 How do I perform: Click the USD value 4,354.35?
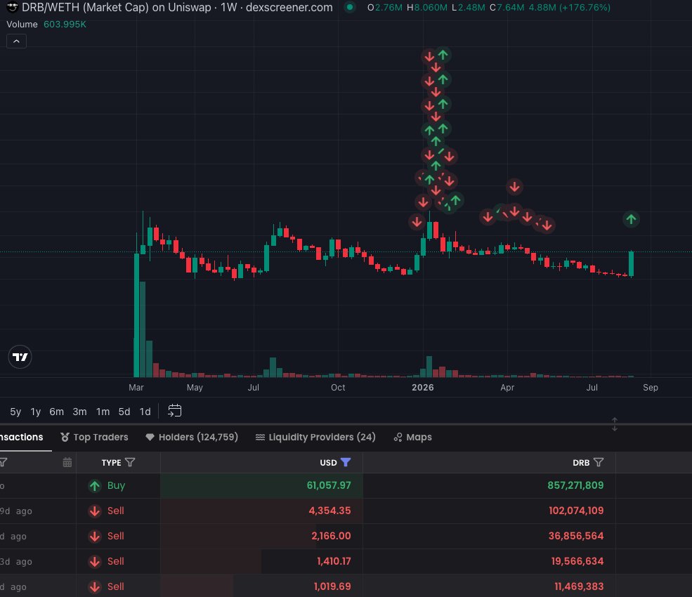329,511
